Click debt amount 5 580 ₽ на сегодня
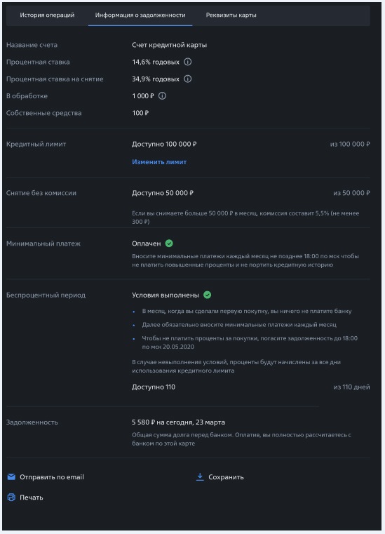Screen dimensions: 385x534 [x=178, y=422]
